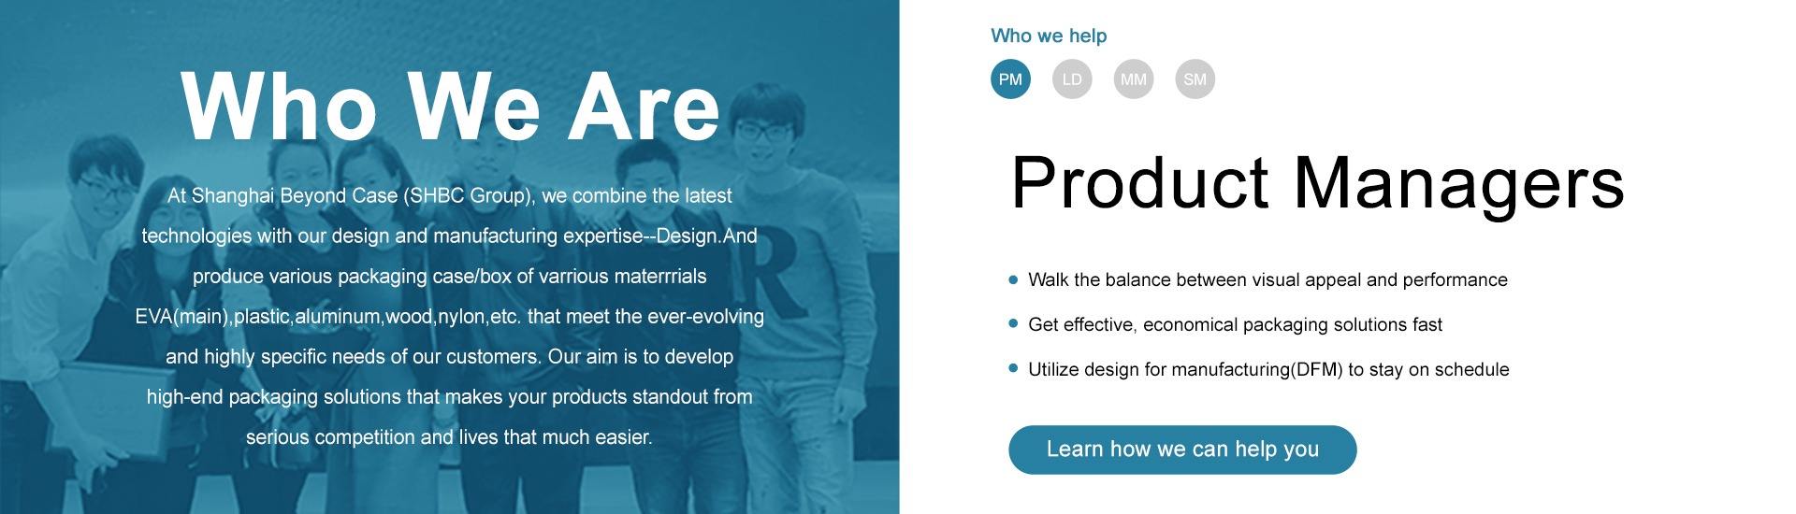Click the 'high-end packaging solutions' text line

point(449,397)
